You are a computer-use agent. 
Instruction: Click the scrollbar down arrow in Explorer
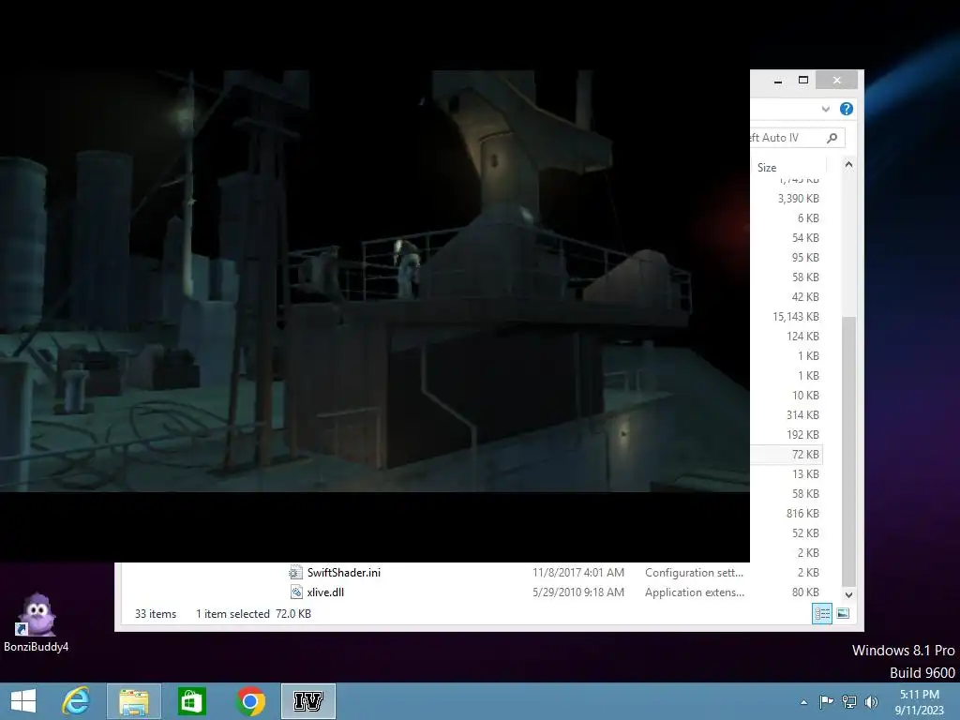click(x=848, y=594)
